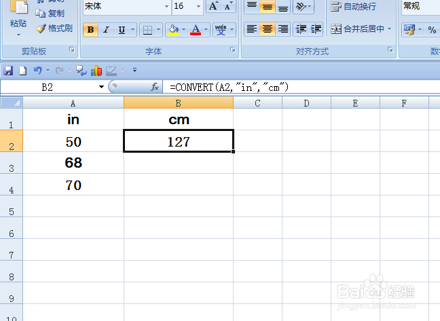Open the borders dropdown arrow

coord(158,30)
